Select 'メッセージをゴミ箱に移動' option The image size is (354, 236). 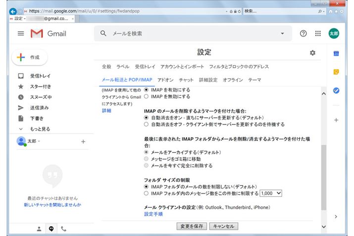(146, 159)
